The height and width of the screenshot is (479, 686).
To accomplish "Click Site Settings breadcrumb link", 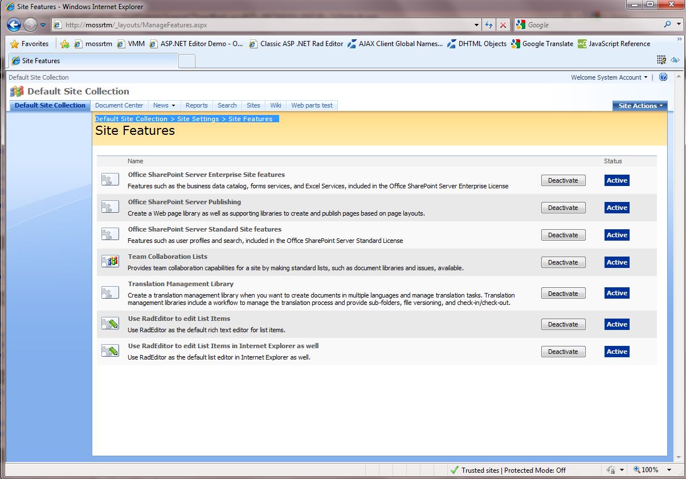I will click(198, 119).
